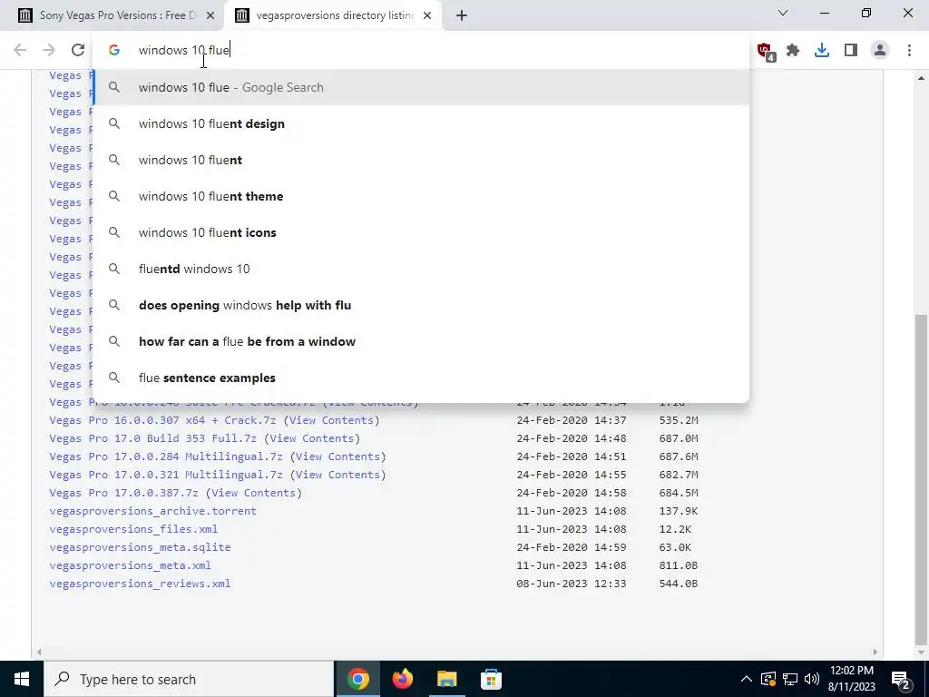Close the vegasproversions directory listing tab
The height and width of the screenshot is (697, 929).
(x=427, y=15)
